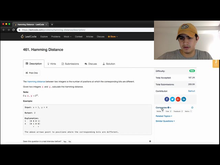Switch to the Submissions tab
The image size is (220, 165).
(70, 64)
